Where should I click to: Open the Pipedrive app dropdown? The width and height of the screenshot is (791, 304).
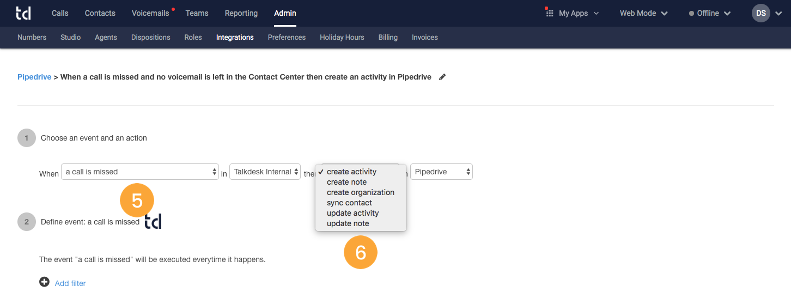pyautogui.click(x=441, y=172)
